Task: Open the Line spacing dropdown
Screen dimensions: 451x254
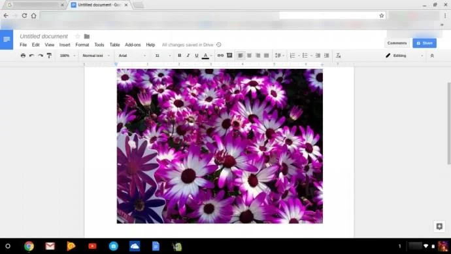Action: pos(279,56)
